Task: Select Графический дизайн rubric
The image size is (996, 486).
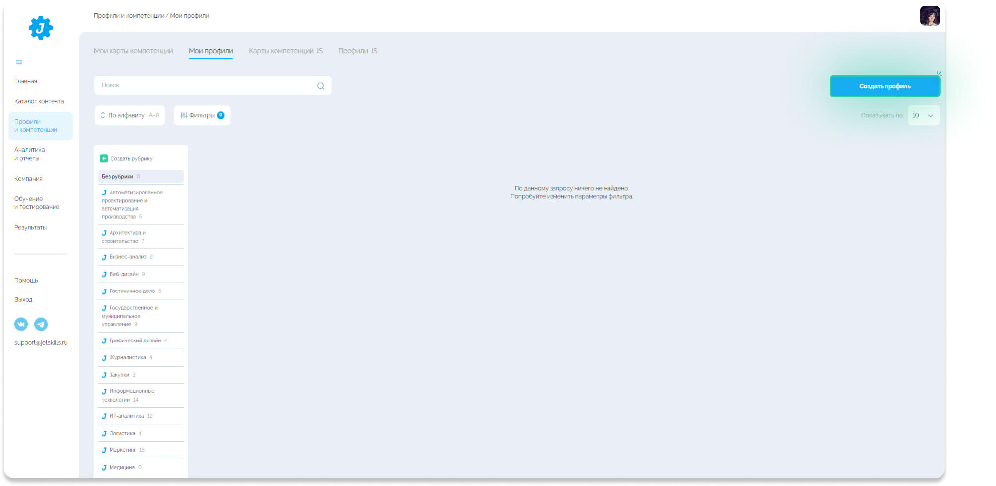Action: tap(141, 341)
